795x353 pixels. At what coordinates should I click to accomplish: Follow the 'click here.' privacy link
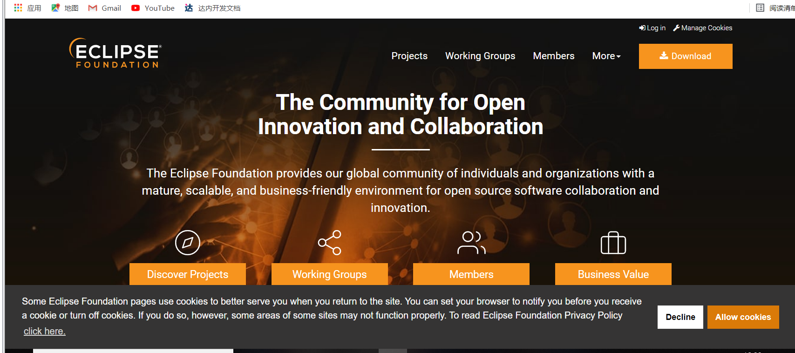(45, 331)
